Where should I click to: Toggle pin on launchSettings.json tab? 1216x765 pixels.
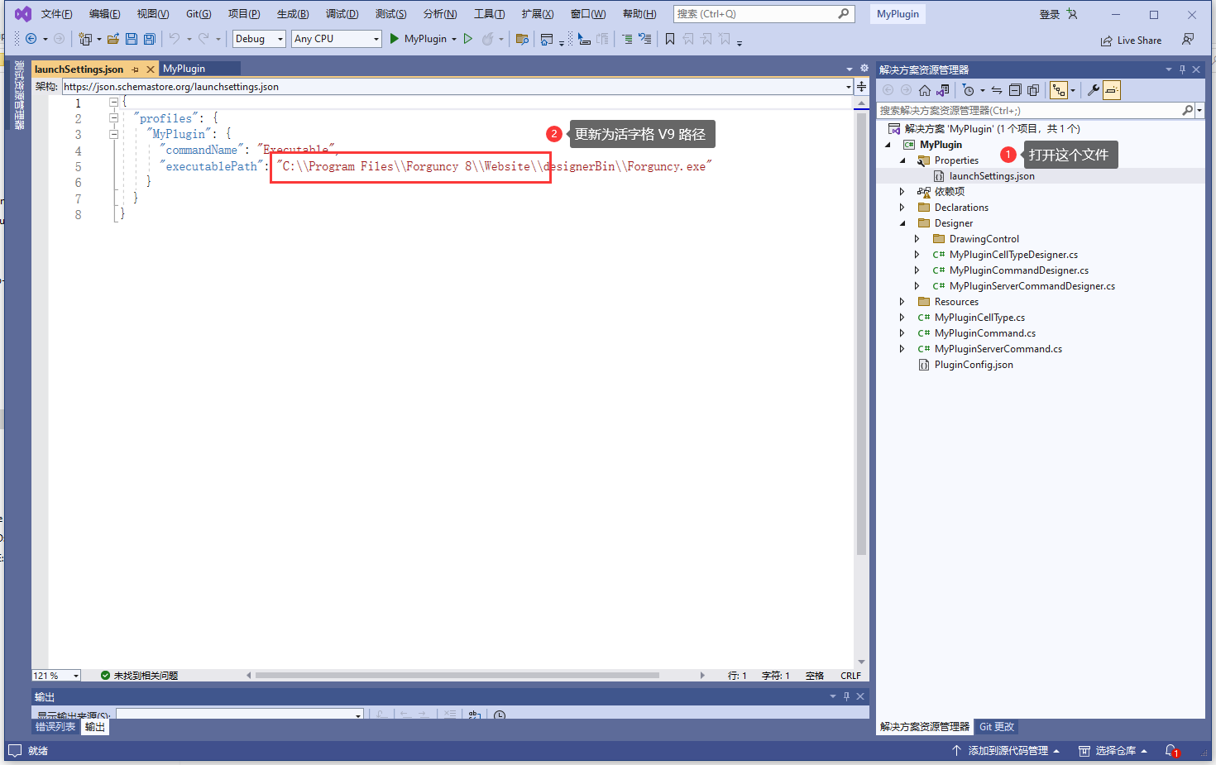pyautogui.click(x=136, y=69)
